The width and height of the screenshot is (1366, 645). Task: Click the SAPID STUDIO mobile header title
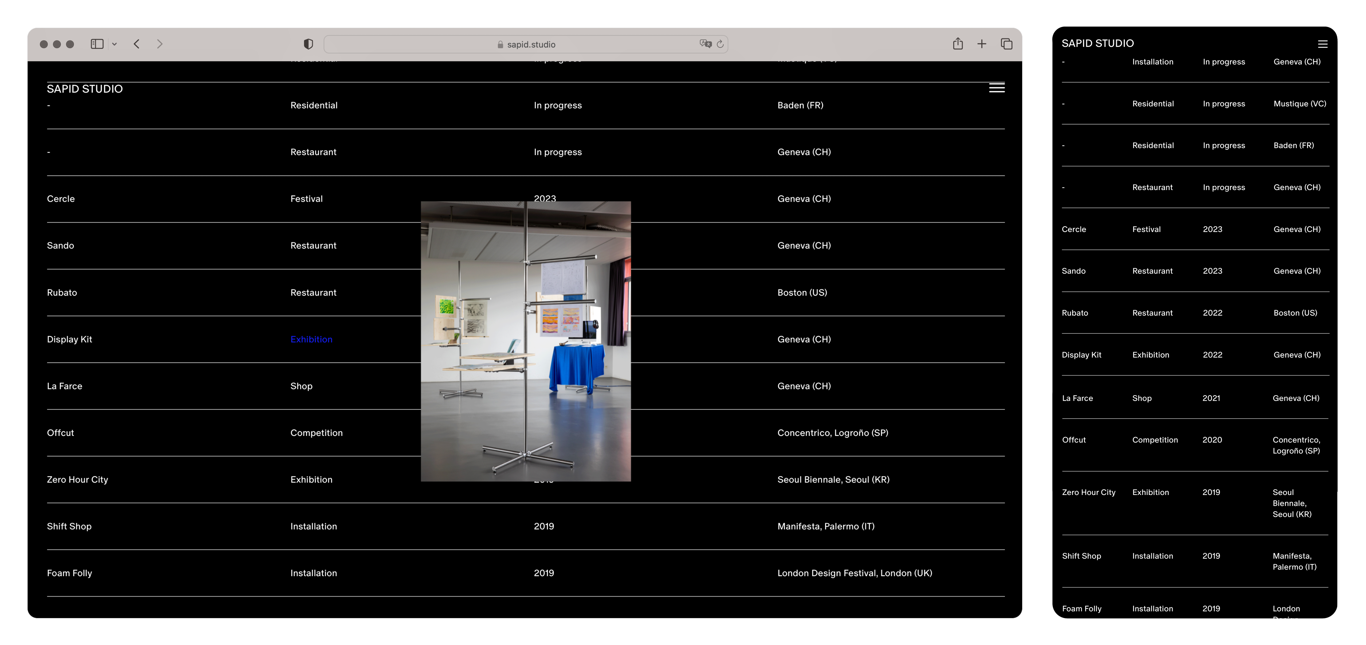[1097, 43]
